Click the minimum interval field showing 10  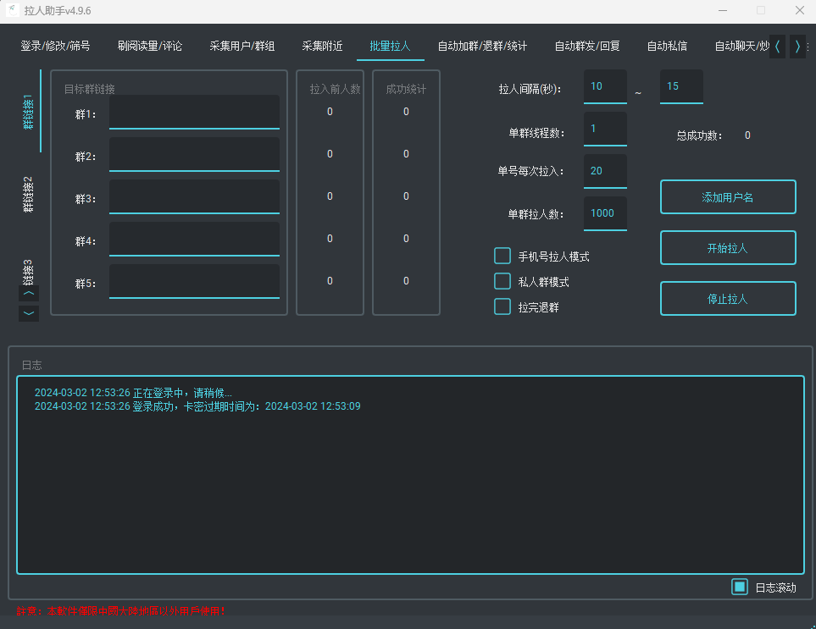(x=605, y=86)
